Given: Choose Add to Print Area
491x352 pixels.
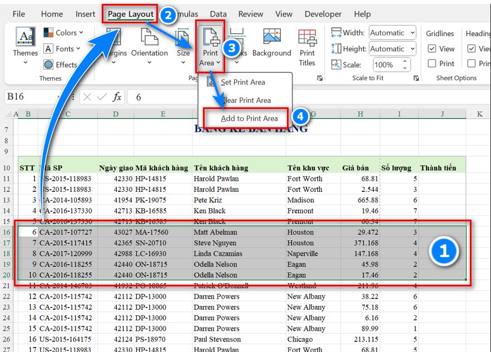Looking at the screenshot, I should 249,118.
